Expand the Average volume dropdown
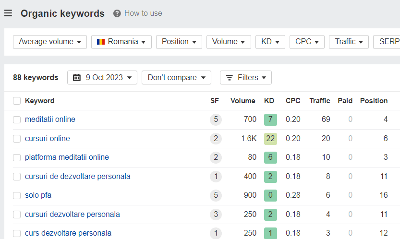This screenshot has height=239, width=400. [50, 42]
